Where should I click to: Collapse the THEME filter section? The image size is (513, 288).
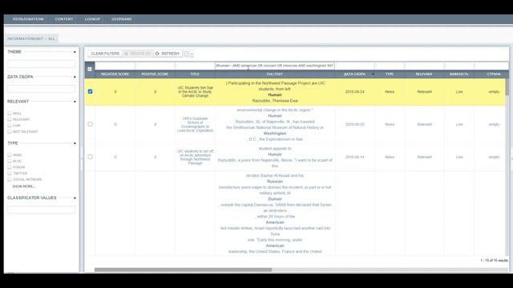(75, 52)
